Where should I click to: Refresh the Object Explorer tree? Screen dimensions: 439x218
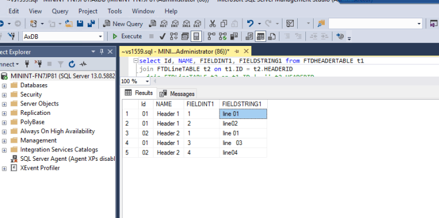click(72, 64)
